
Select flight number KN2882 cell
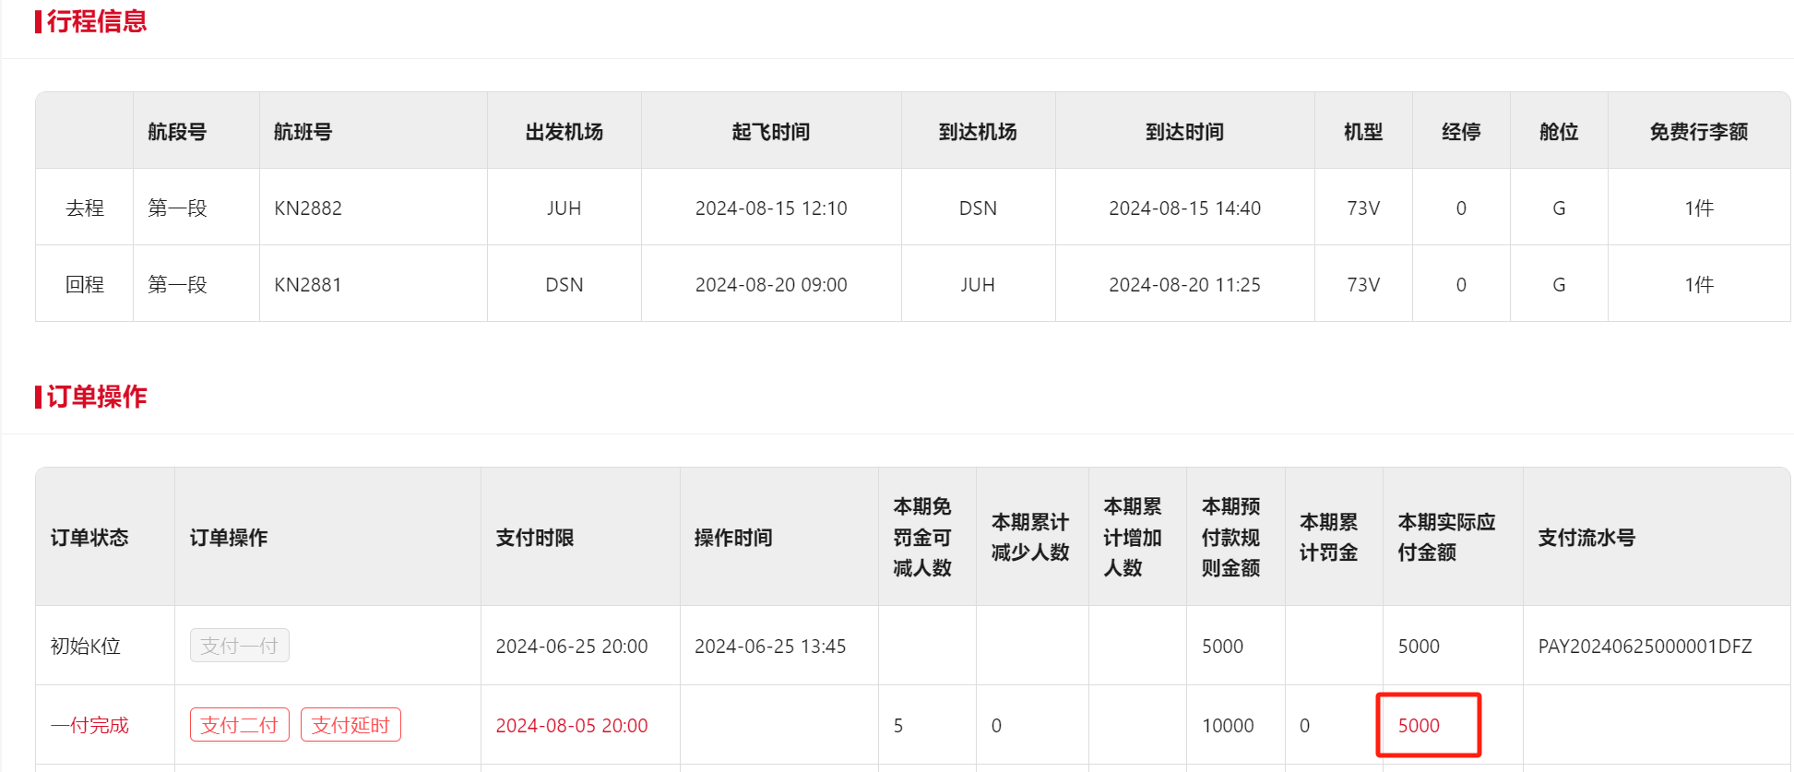coord(308,208)
